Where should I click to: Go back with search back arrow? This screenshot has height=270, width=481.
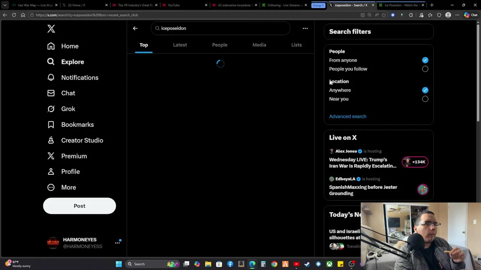(x=135, y=28)
